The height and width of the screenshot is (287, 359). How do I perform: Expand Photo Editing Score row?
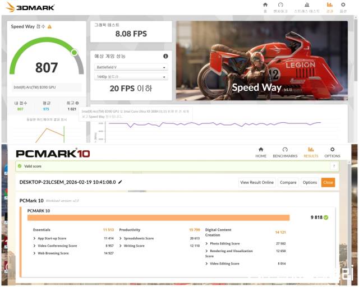(x=206, y=243)
